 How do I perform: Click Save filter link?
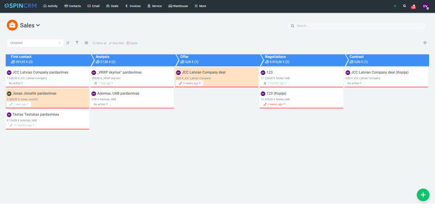pos(116,43)
